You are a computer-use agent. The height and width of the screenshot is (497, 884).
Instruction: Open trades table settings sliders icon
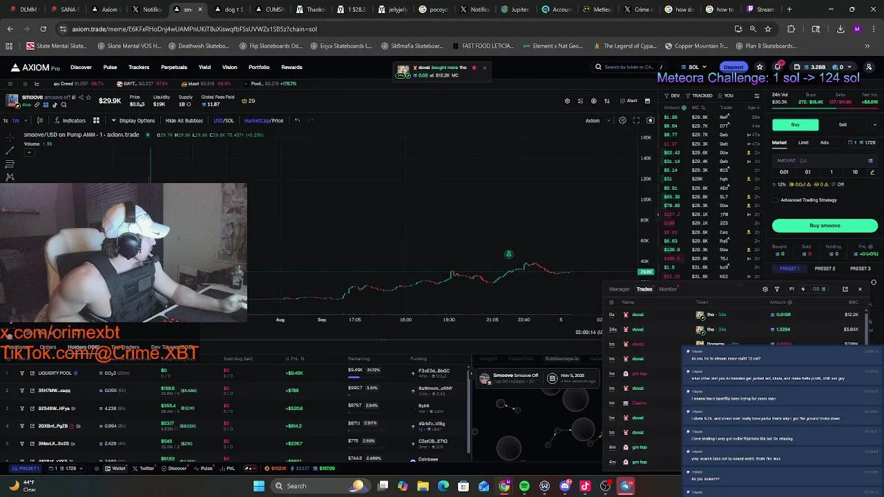[757, 96]
